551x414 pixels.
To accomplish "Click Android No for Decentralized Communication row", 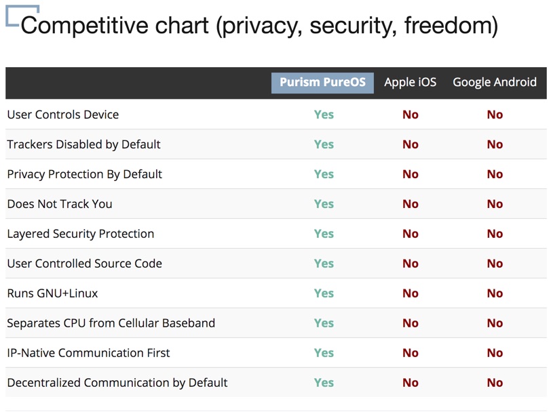I will [495, 383].
